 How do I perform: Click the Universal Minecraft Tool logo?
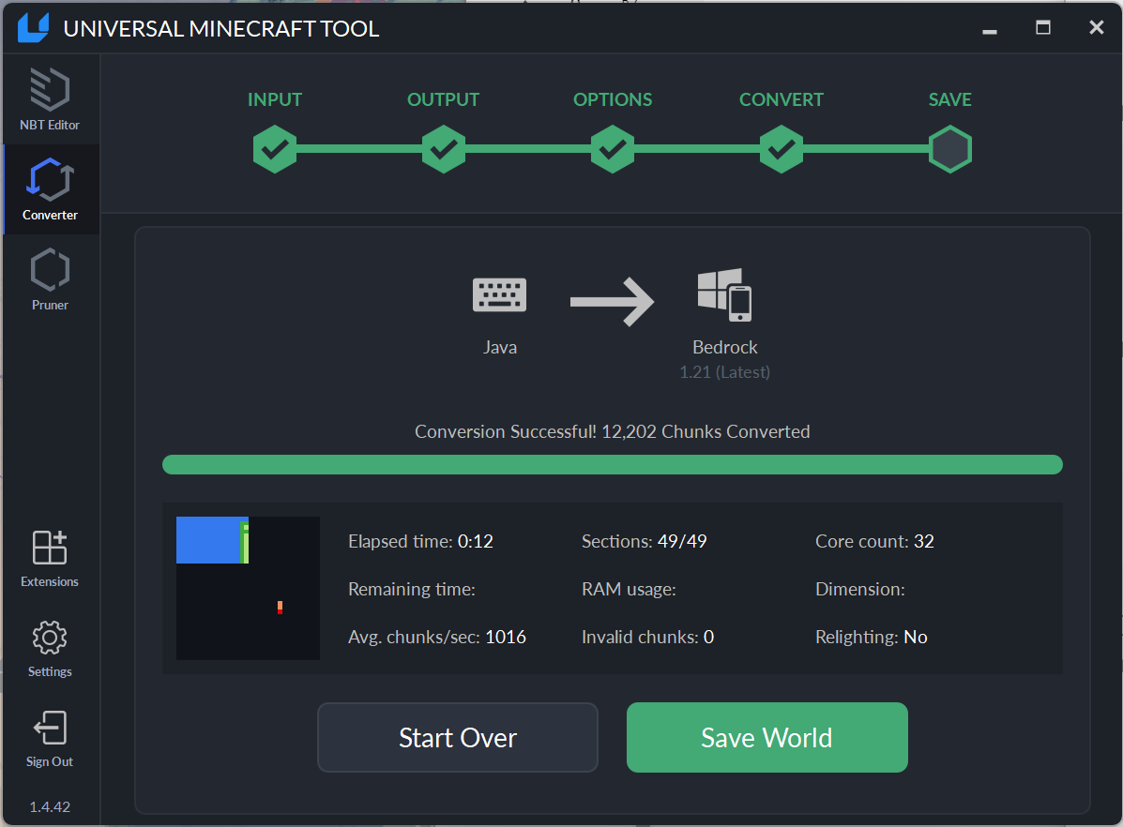tap(33, 28)
